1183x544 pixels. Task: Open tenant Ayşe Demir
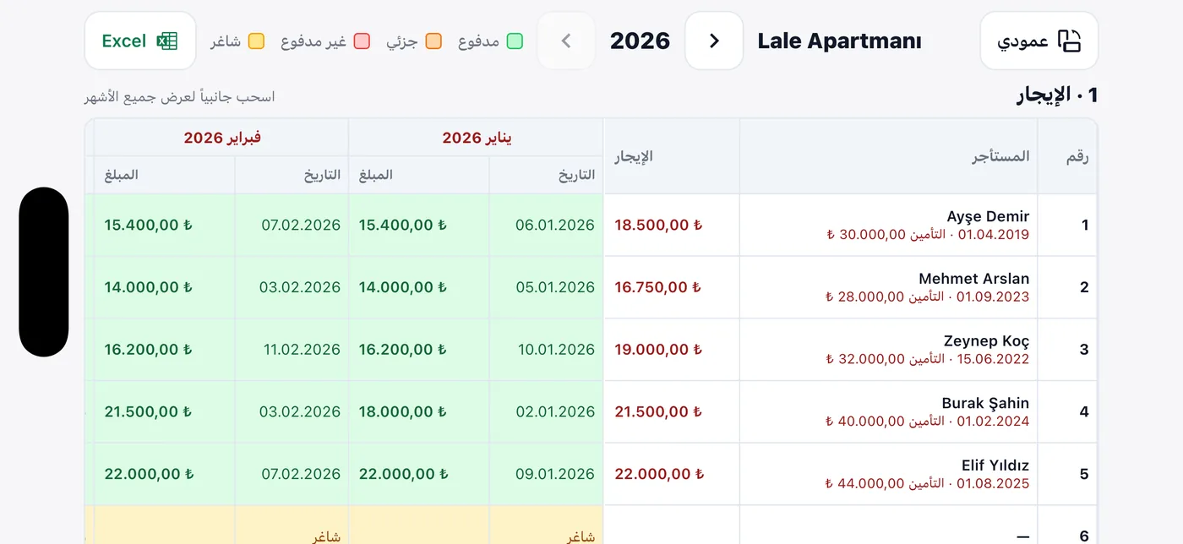(x=988, y=216)
